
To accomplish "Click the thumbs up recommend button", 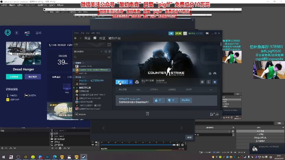I will (x=159, y=100).
